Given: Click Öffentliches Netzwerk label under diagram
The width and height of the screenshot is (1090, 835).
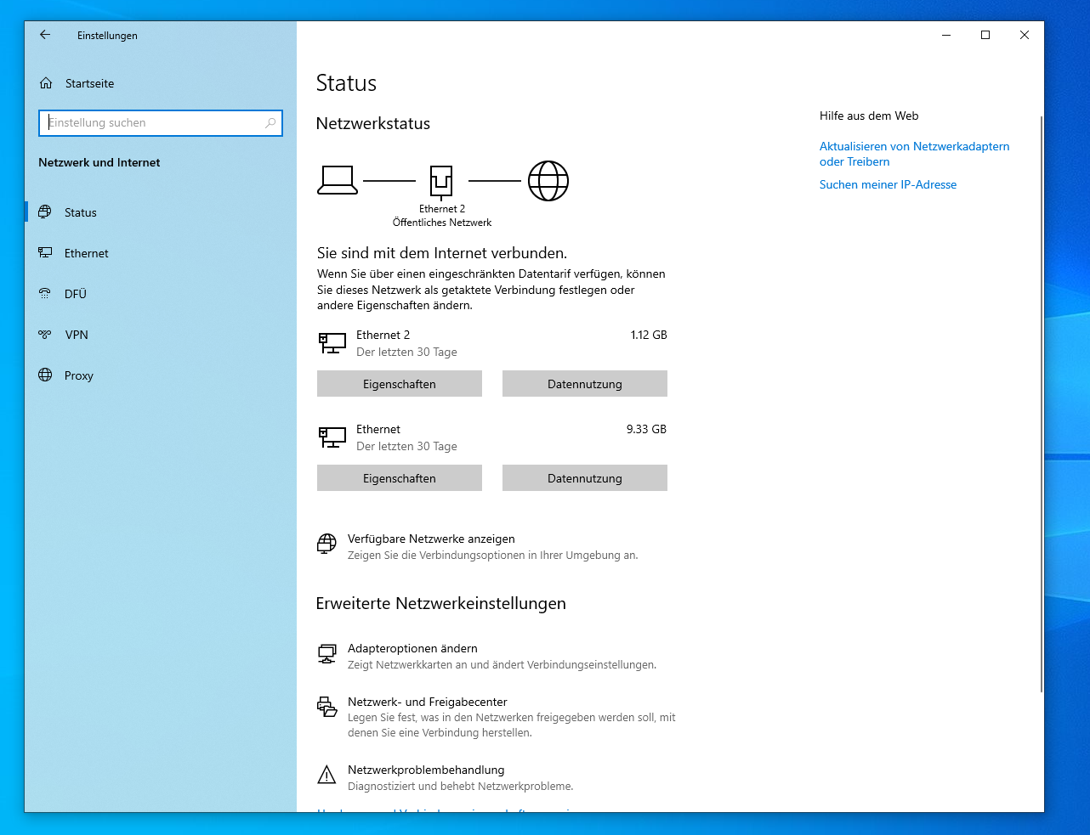Looking at the screenshot, I should (x=442, y=223).
